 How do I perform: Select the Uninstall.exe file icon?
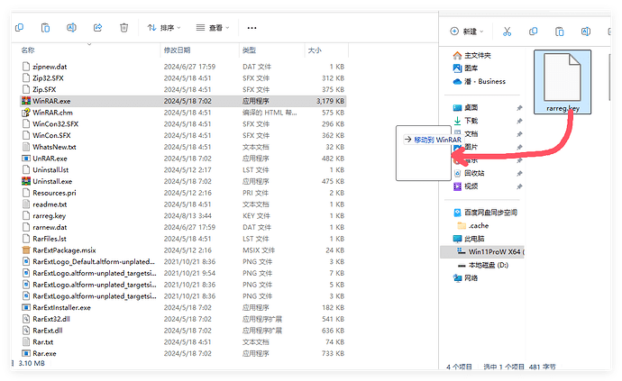(26, 181)
